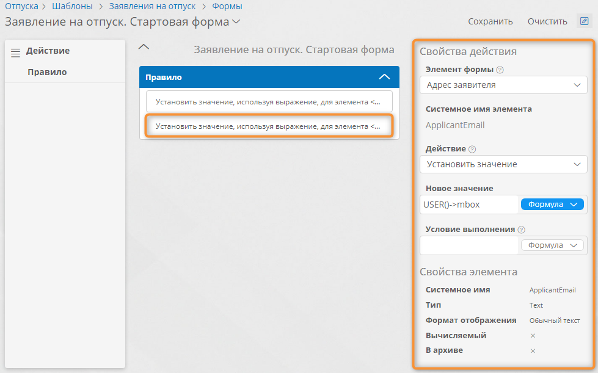Click the Обычный текст display format value
The image size is (598, 373).
coord(555,320)
